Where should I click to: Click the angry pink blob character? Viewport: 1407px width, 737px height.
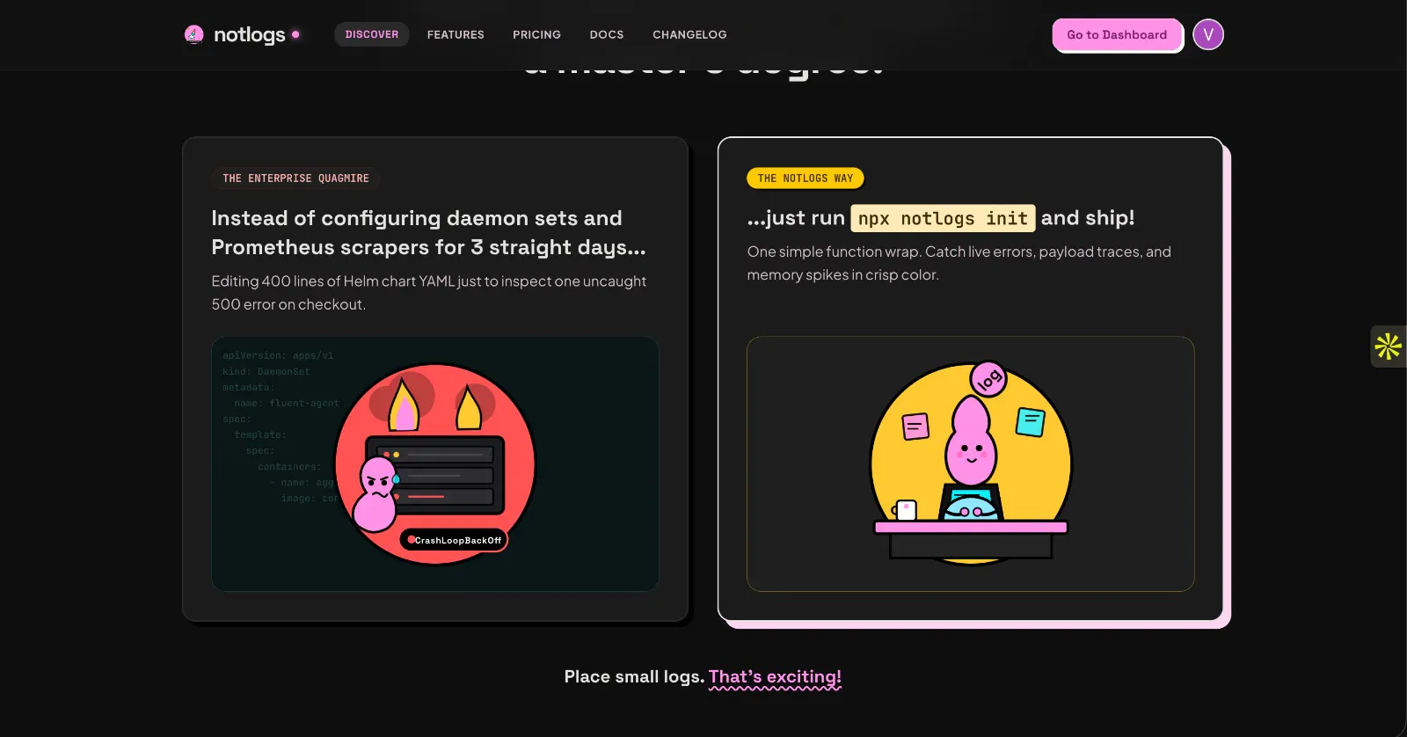[376, 494]
